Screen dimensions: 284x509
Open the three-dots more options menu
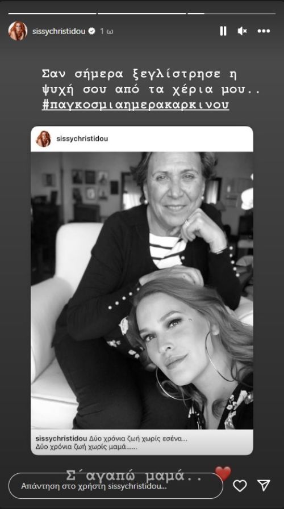pos(264,31)
